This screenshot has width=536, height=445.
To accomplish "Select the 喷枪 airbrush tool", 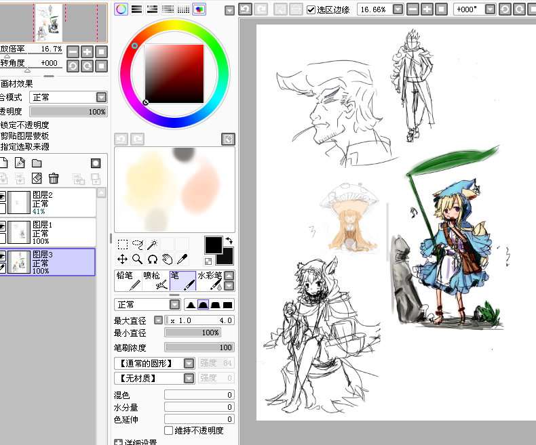I will [x=155, y=281].
